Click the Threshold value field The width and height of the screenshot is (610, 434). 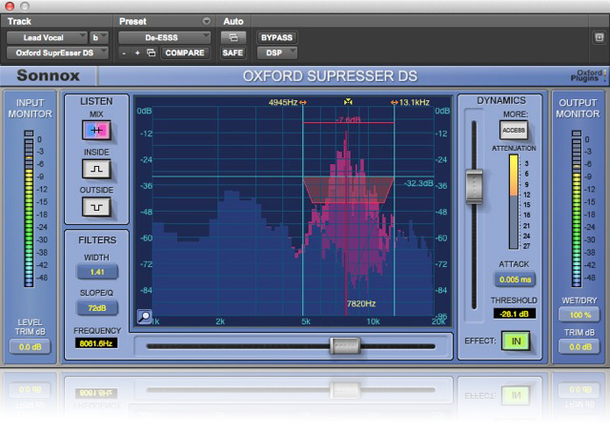[x=515, y=313]
